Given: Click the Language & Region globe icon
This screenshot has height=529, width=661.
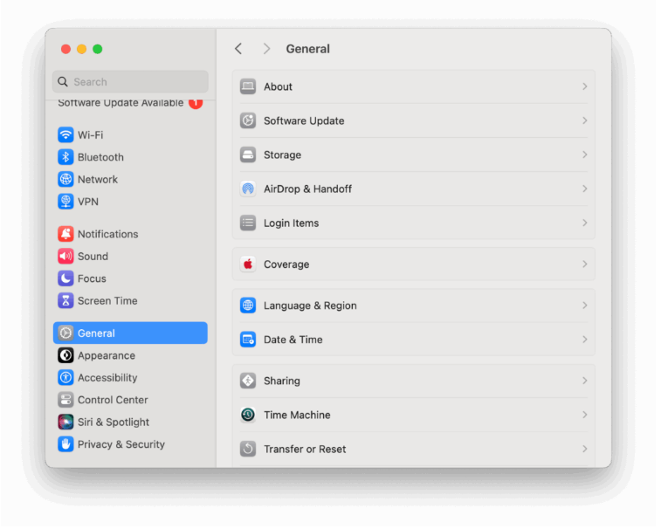Looking at the screenshot, I should point(248,306).
